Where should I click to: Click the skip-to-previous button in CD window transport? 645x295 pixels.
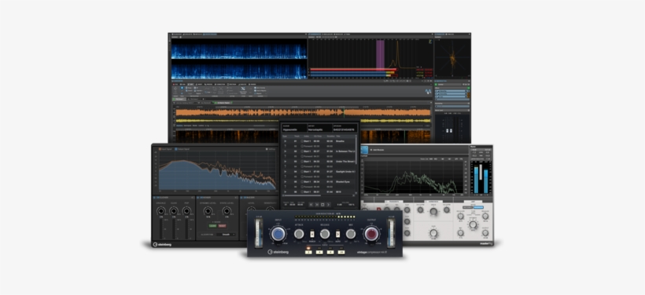pyautogui.click(x=311, y=204)
